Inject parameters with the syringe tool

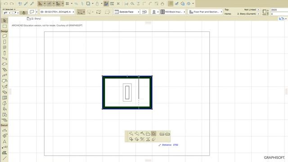point(32,4)
